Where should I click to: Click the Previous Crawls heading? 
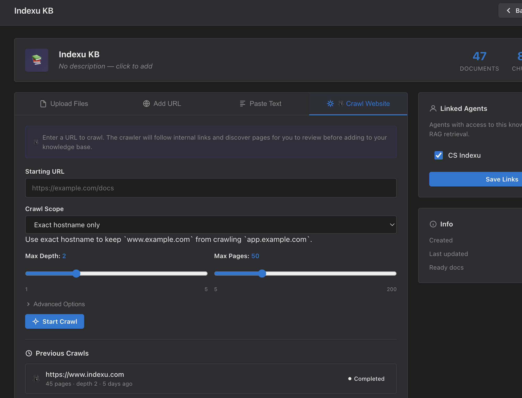(x=62, y=353)
